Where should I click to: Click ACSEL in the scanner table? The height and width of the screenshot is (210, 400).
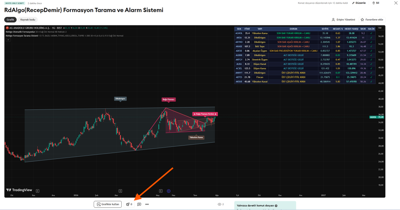coord(239,68)
